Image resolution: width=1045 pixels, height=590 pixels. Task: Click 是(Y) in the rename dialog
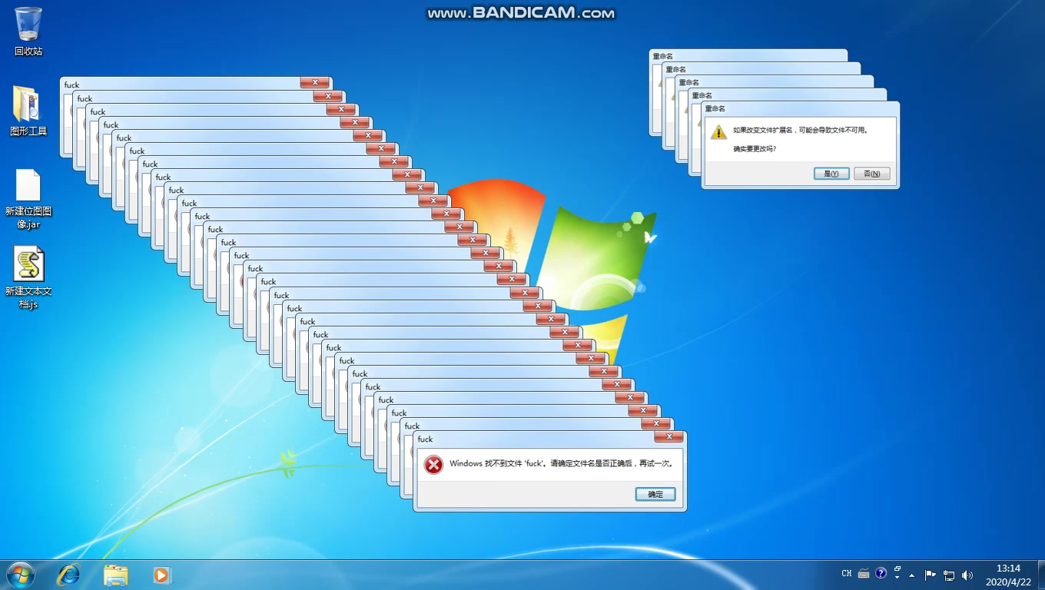[831, 174]
